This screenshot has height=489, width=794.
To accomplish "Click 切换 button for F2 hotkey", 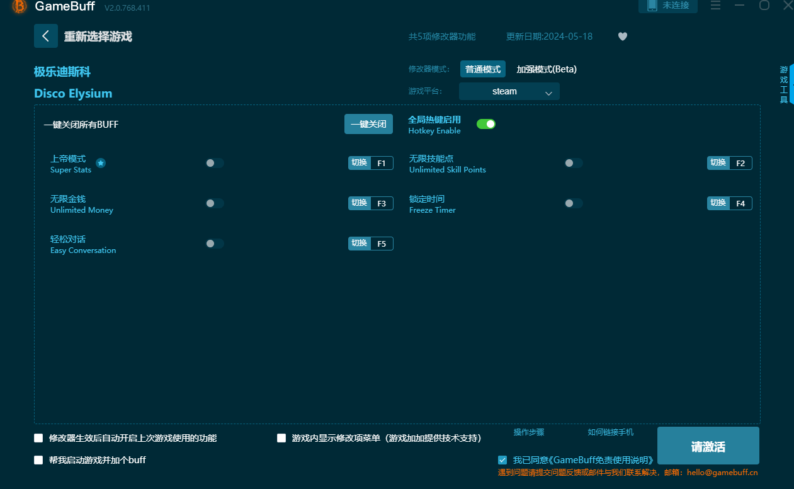I will (x=718, y=163).
